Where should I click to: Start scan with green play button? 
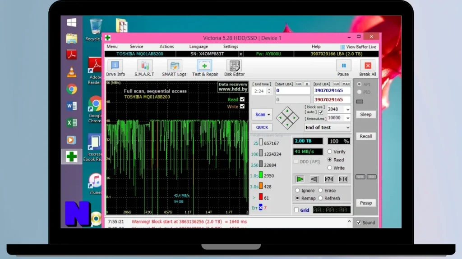[x=300, y=179]
